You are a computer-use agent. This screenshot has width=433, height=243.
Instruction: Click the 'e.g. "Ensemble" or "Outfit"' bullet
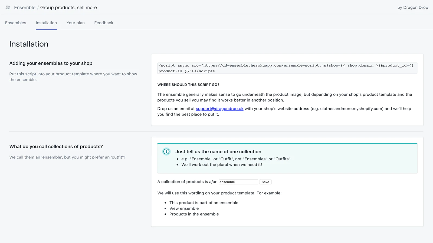(x=236, y=159)
